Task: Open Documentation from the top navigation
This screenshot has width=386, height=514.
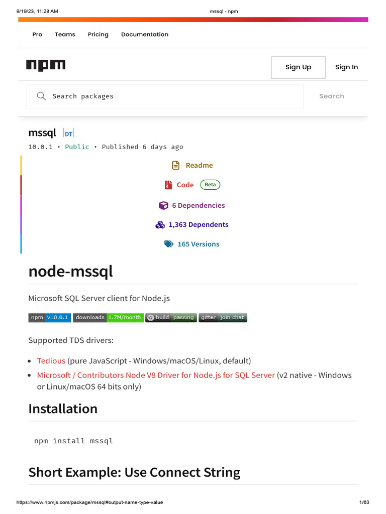Action: [145, 34]
